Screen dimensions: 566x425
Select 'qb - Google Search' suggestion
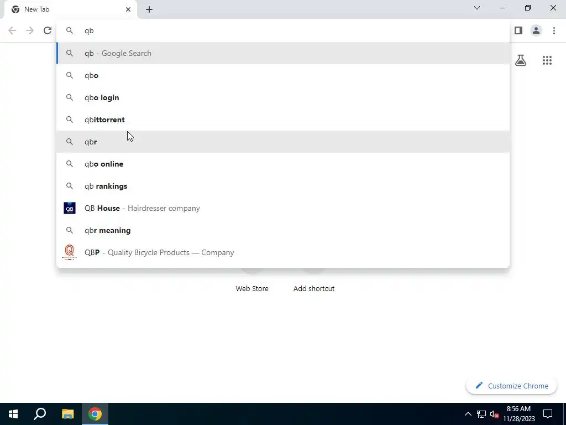[284, 53]
